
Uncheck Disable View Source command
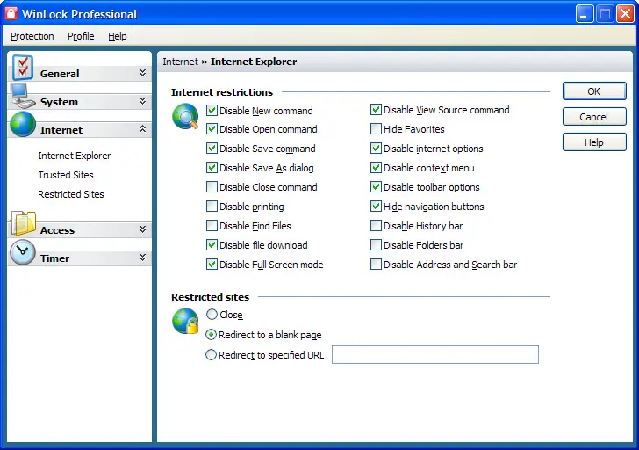376,109
